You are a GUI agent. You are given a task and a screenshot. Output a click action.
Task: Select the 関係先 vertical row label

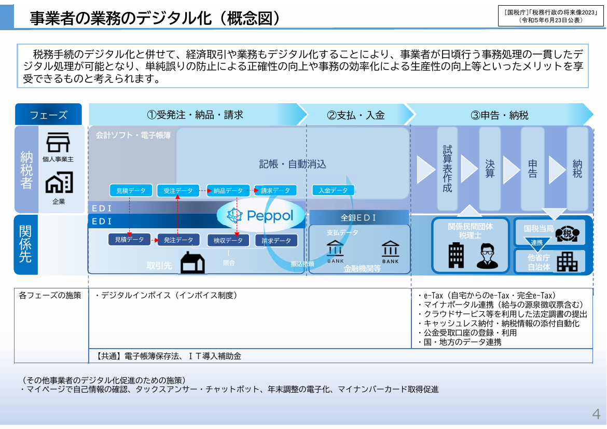tap(25, 245)
